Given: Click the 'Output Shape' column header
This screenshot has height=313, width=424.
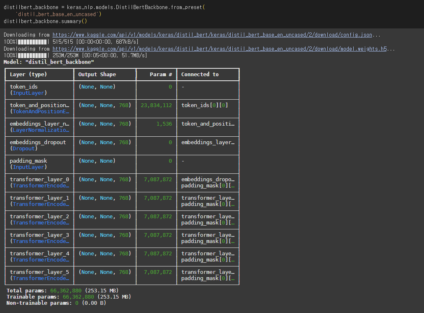Looking at the screenshot, I should 97,75.
